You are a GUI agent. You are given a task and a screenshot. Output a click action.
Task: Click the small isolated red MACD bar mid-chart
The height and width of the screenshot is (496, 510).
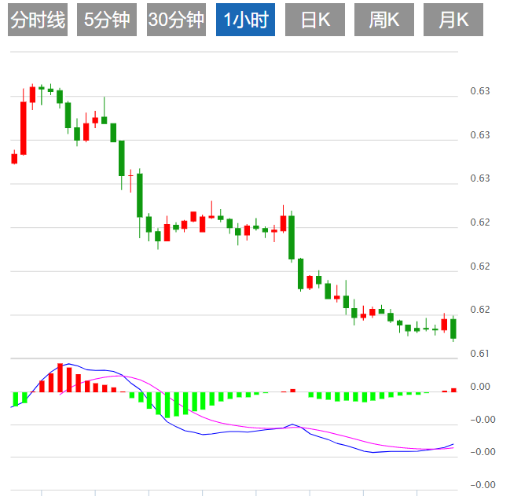tap(293, 391)
